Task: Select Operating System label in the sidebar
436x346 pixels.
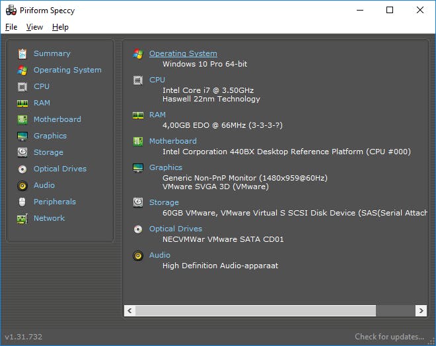Action: (67, 70)
